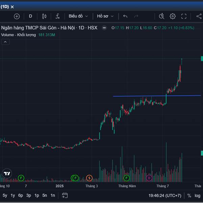This screenshot has height=203, width=203.
Task: Click the +1.10 (+6.83%) change value
Action: tap(181, 28)
